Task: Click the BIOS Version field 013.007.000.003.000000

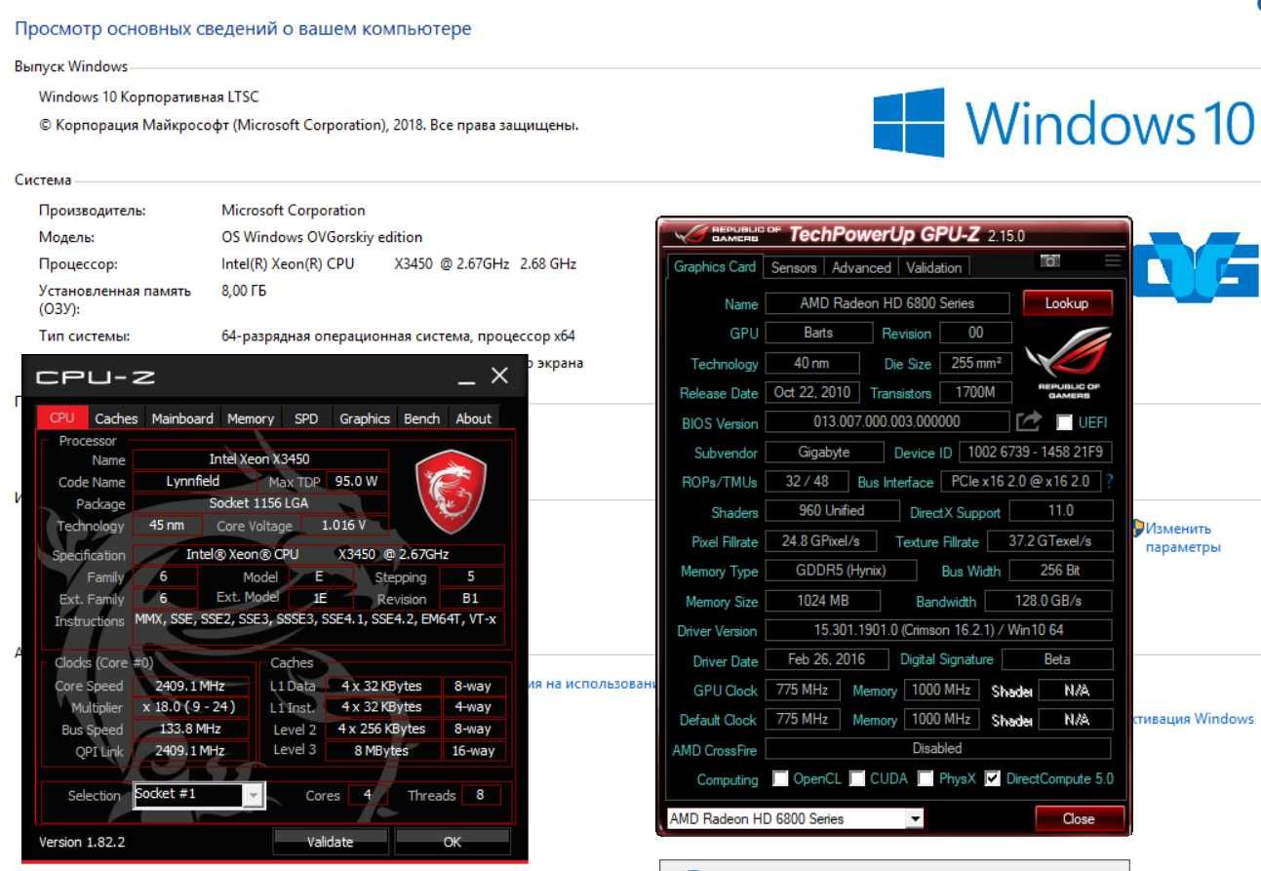Action: pos(887,422)
